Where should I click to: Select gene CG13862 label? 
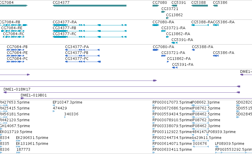click(x=174, y=15)
